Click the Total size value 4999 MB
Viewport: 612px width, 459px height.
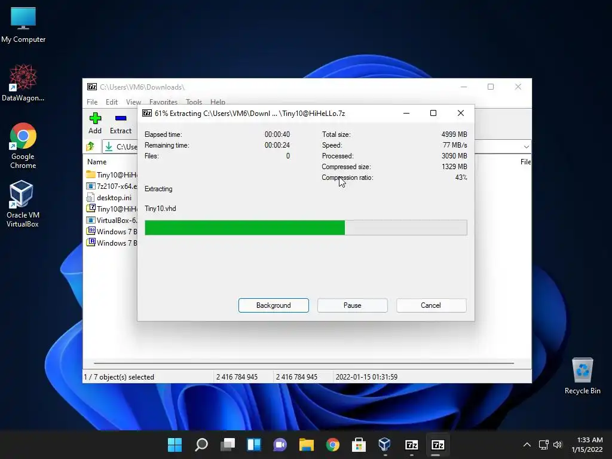454,134
